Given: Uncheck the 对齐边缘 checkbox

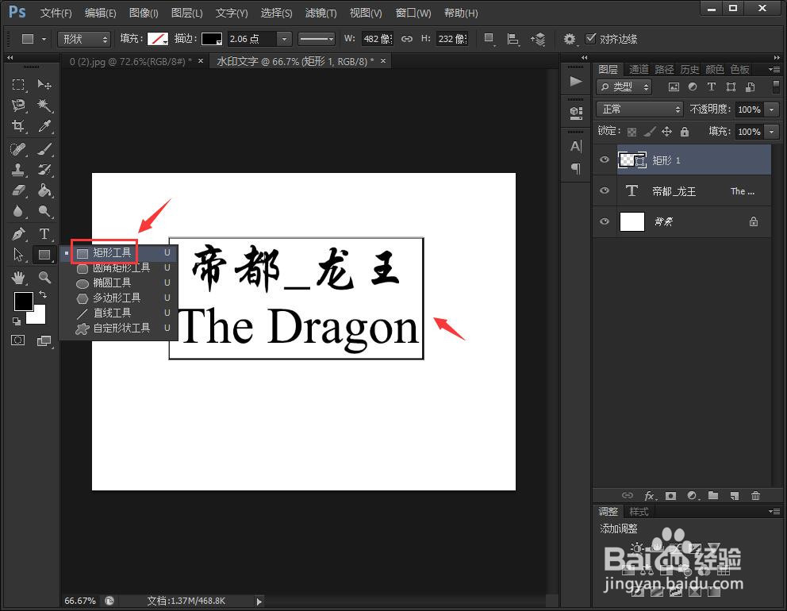Looking at the screenshot, I should [x=592, y=38].
